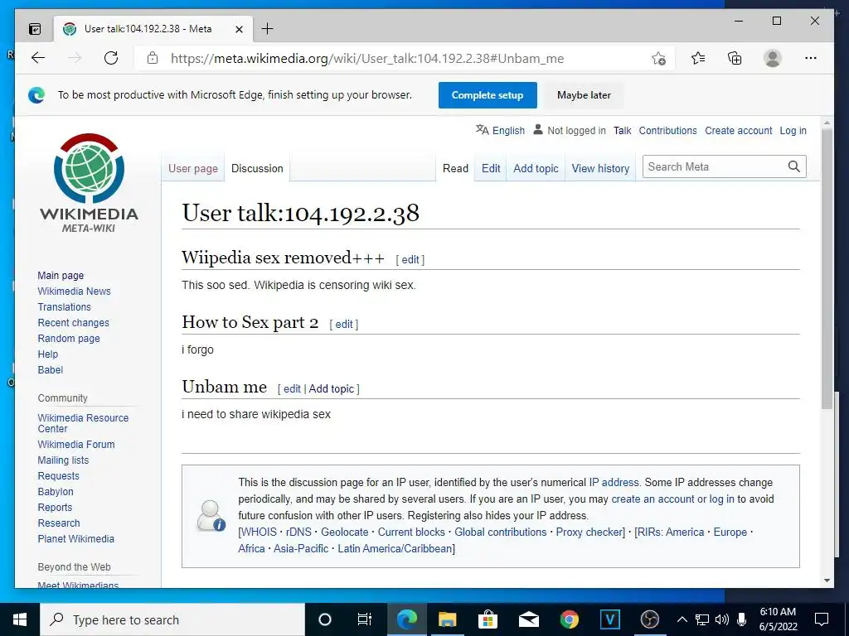Open Translations in sidebar
The image size is (849, 636).
65,306
